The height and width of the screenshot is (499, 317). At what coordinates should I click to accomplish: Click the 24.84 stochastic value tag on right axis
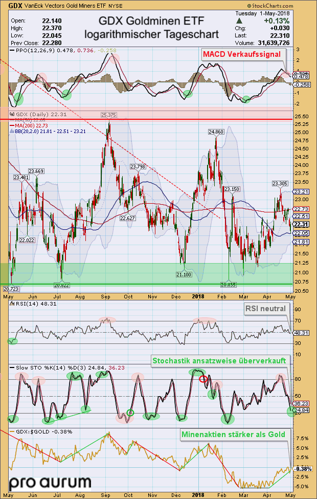tap(302, 410)
